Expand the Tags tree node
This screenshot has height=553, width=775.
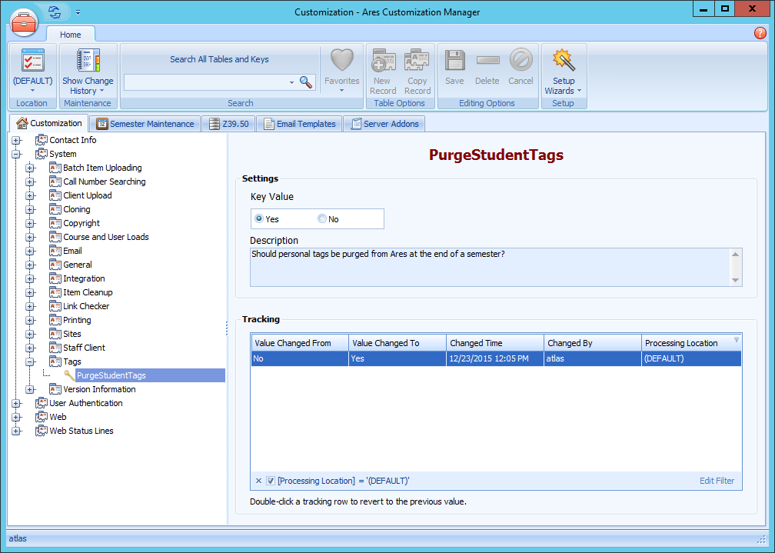pyautogui.click(x=29, y=361)
